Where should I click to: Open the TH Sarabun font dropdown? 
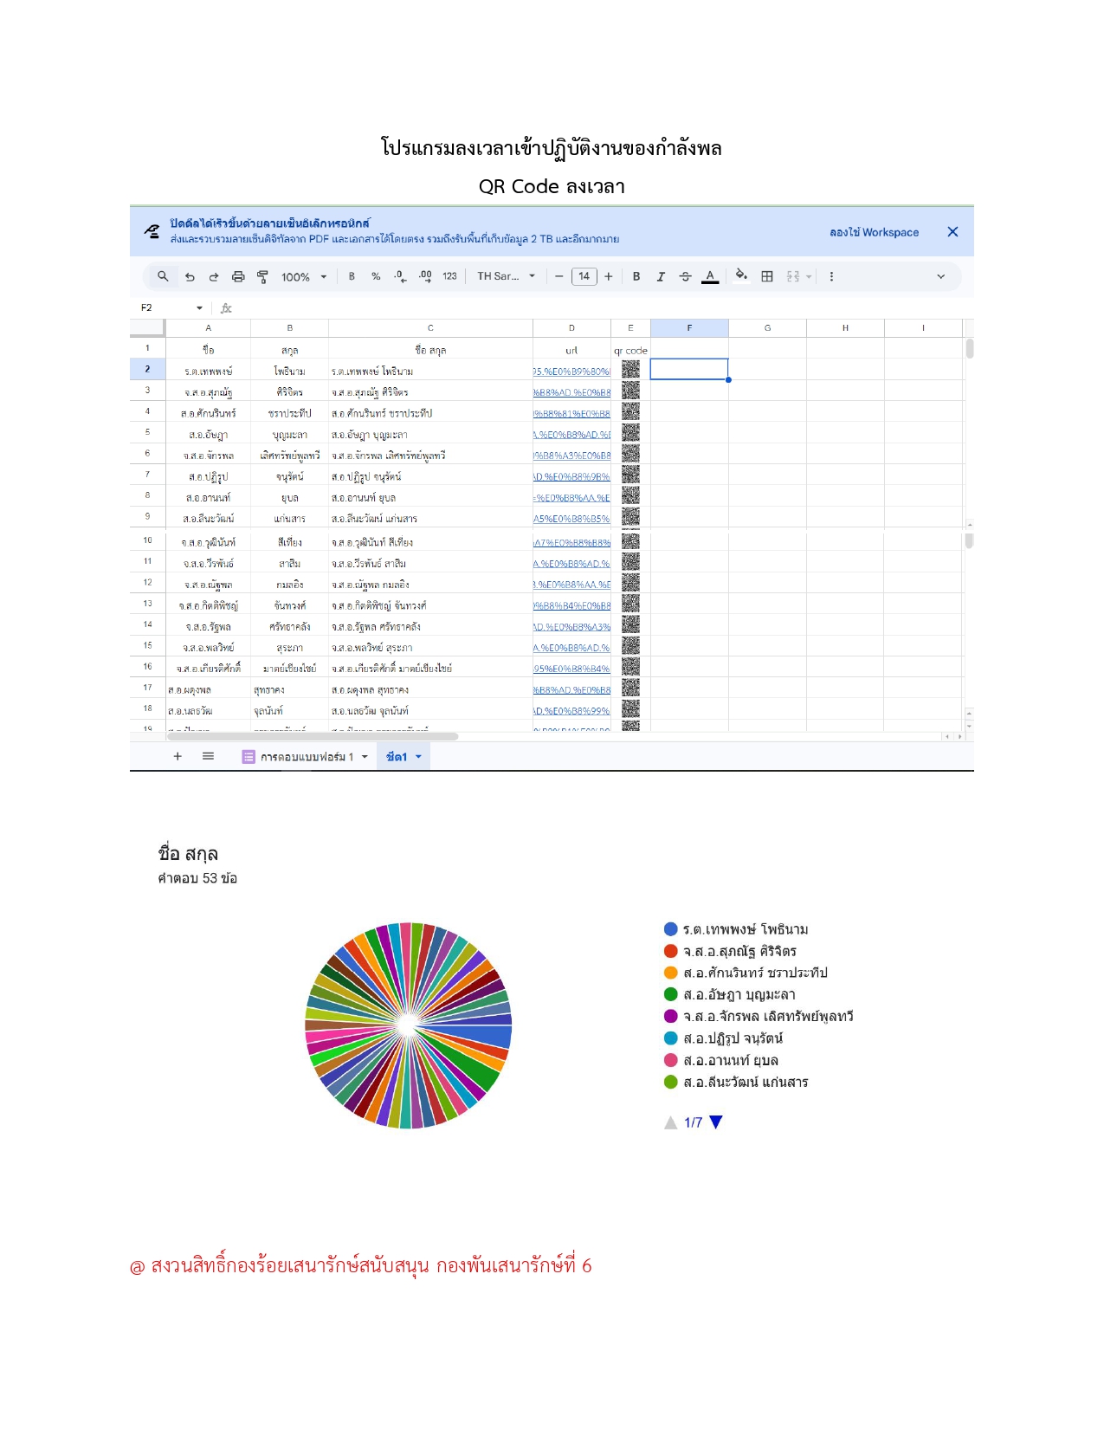(x=507, y=276)
